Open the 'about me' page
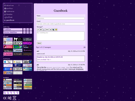Viewport: 135px width, 101px height. point(10,5)
